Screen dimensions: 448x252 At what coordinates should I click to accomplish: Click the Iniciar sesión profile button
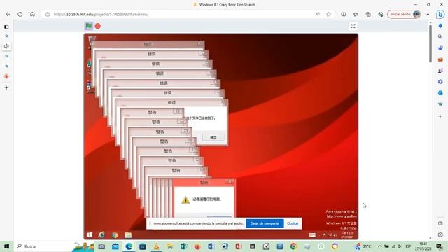click(x=404, y=14)
